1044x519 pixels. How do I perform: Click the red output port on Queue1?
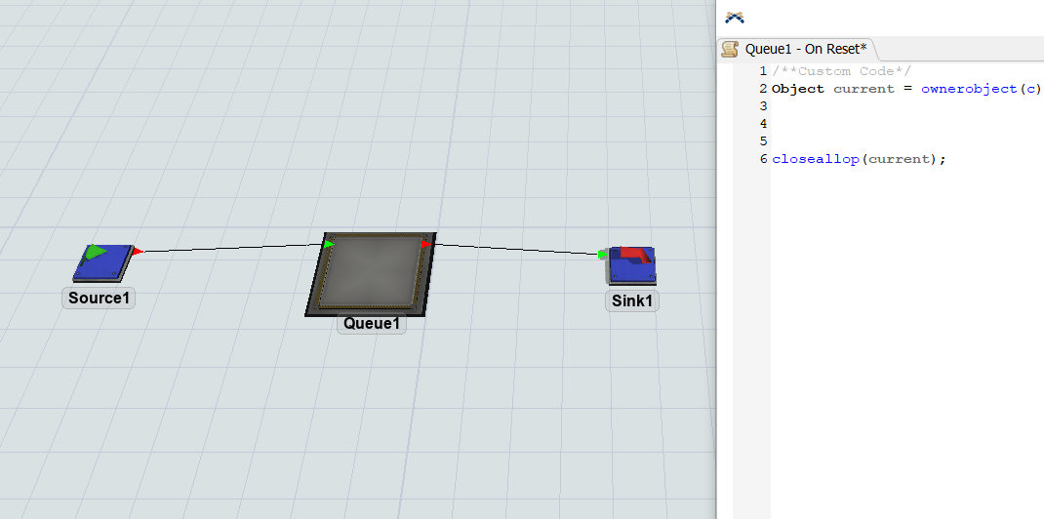click(426, 244)
